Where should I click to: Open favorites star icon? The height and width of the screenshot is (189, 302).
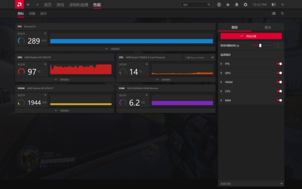[228, 5]
